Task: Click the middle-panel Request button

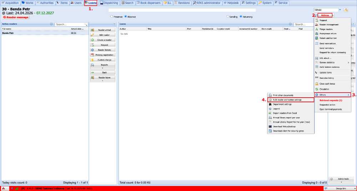Action: tap(103, 45)
